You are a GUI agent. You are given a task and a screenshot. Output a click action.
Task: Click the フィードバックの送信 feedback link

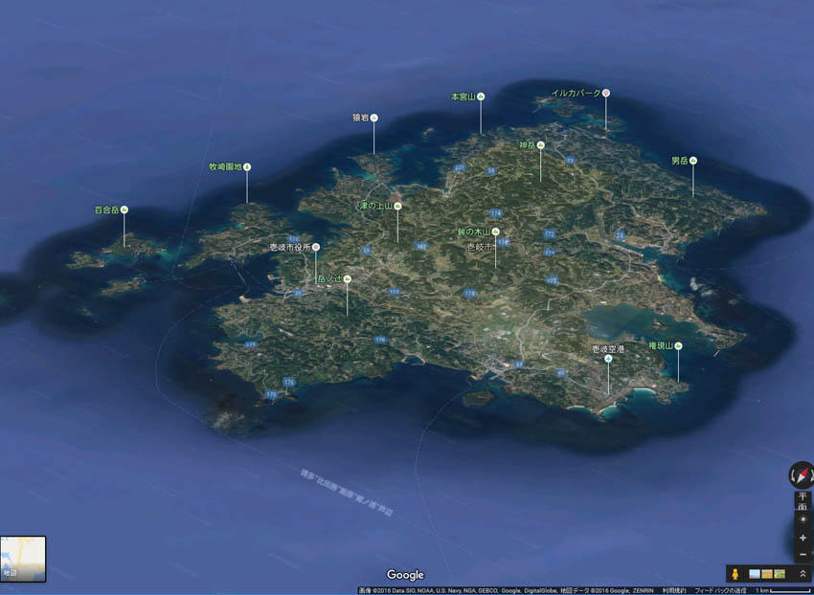pos(720,590)
